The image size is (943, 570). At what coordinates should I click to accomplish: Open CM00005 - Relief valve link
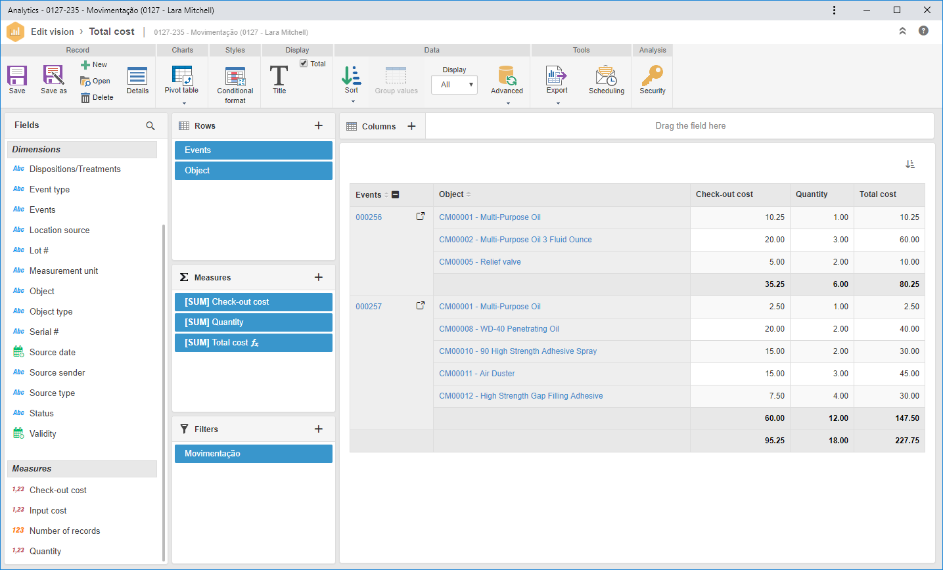[x=480, y=262]
